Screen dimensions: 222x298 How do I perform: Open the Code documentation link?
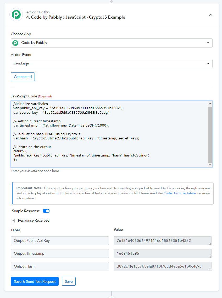(180, 193)
